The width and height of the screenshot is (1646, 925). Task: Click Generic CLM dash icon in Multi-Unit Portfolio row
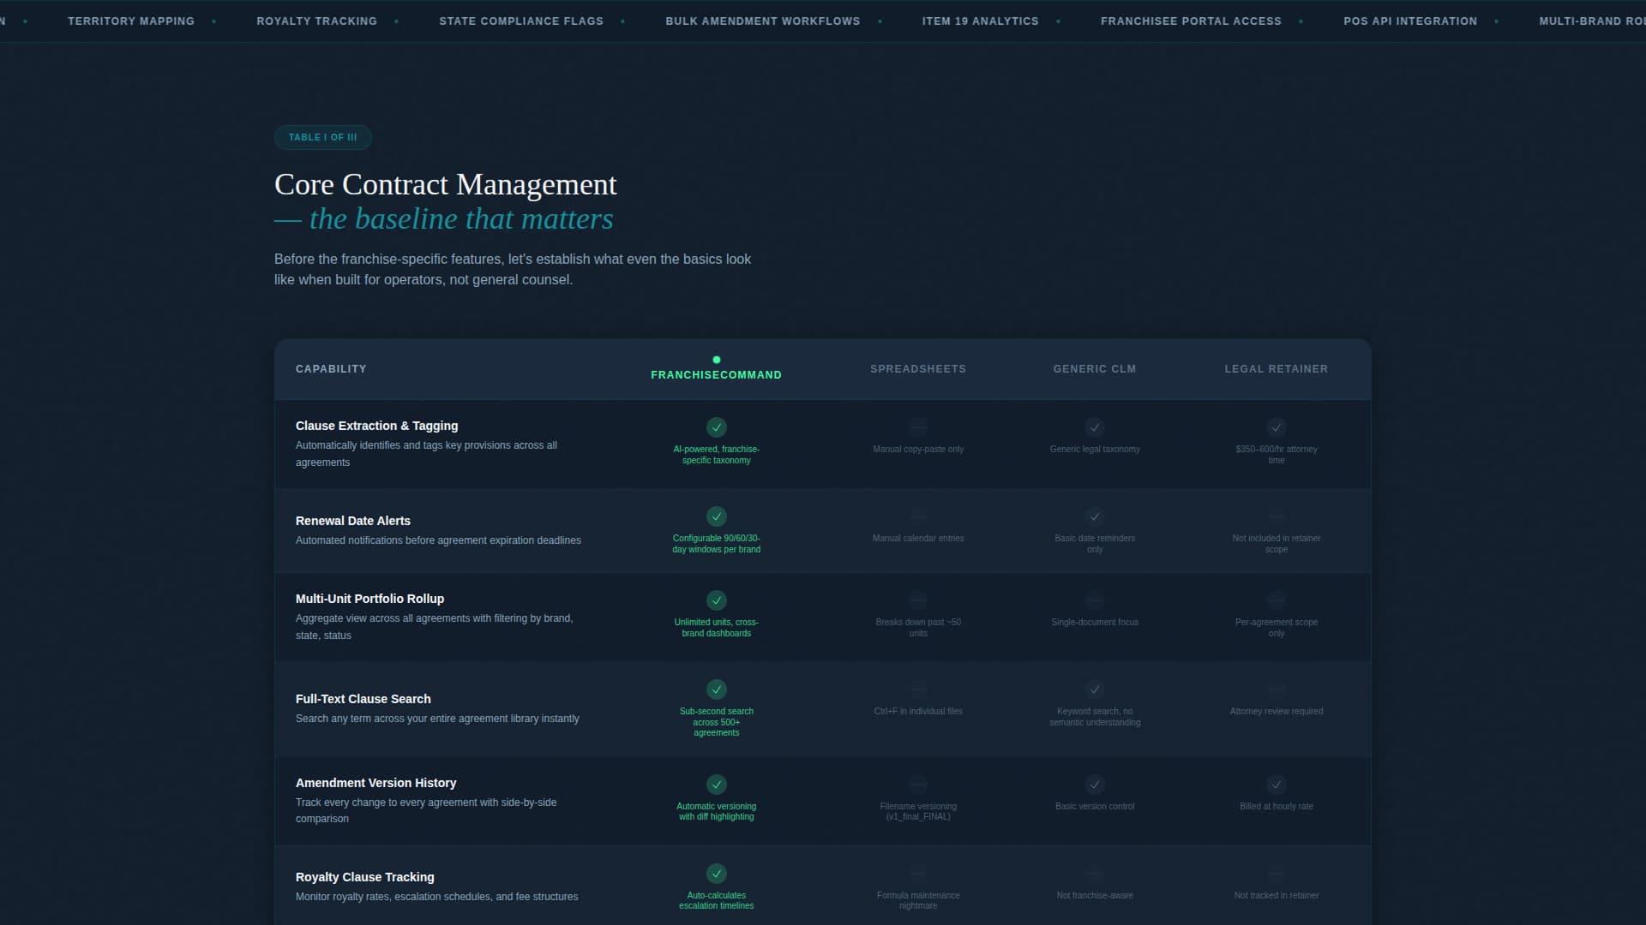[1095, 600]
